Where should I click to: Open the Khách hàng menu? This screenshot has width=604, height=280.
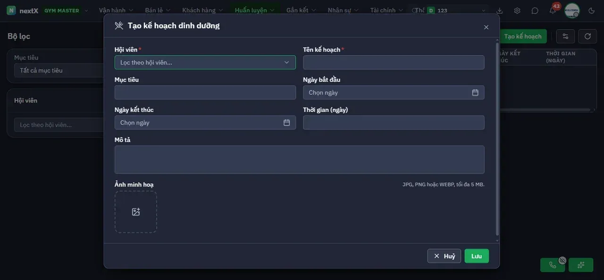point(202,10)
